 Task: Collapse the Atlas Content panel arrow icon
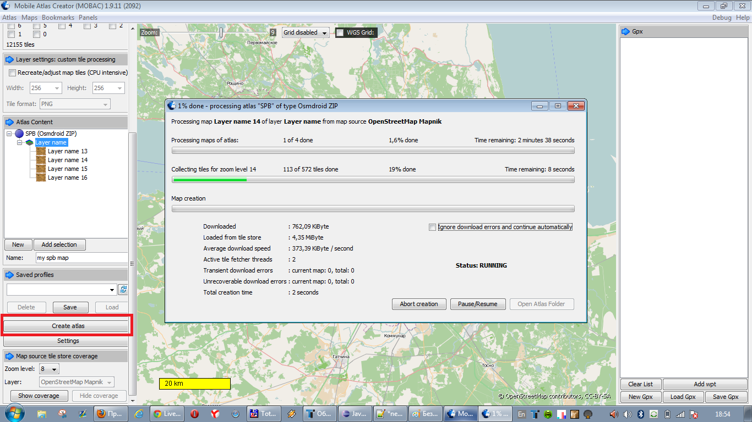pyautogui.click(x=9, y=122)
